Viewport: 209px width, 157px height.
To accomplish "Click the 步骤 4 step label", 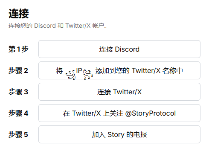I will click(x=18, y=113).
